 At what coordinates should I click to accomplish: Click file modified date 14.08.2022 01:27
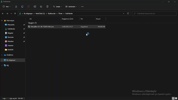(x=67, y=27)
